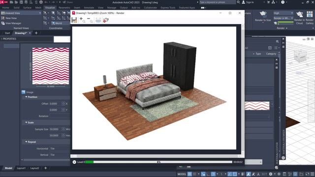The image size is (315, 177).
Task: Open the help question mark icon
Action: click(x=283, y=2)
